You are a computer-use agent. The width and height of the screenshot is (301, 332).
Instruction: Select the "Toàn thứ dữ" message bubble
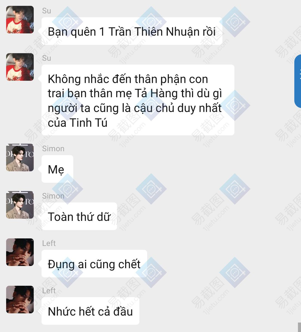79,216
